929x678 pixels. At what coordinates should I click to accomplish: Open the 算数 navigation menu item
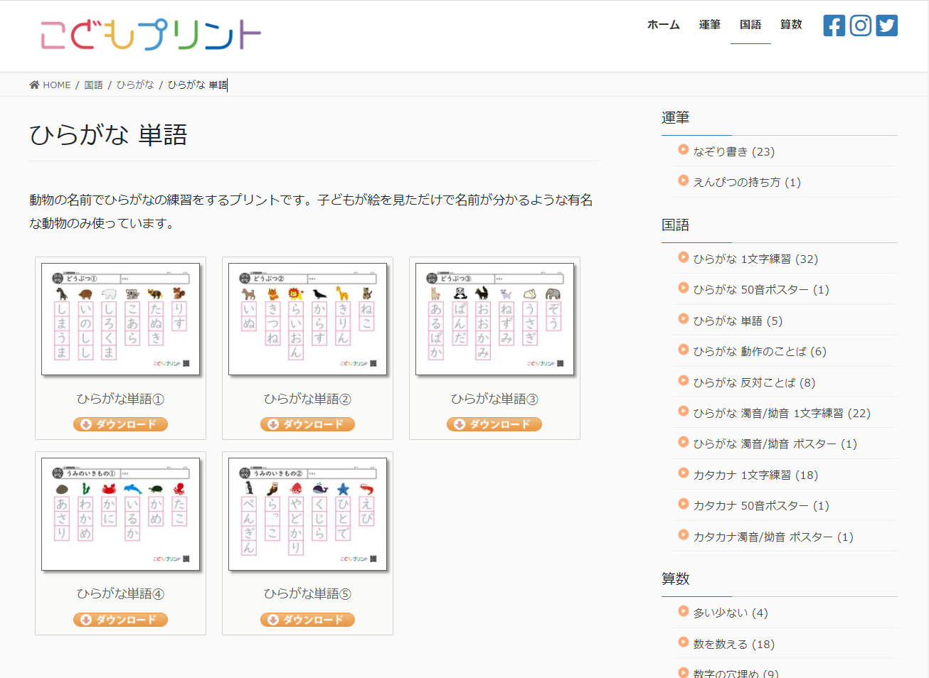coord(791,25)
